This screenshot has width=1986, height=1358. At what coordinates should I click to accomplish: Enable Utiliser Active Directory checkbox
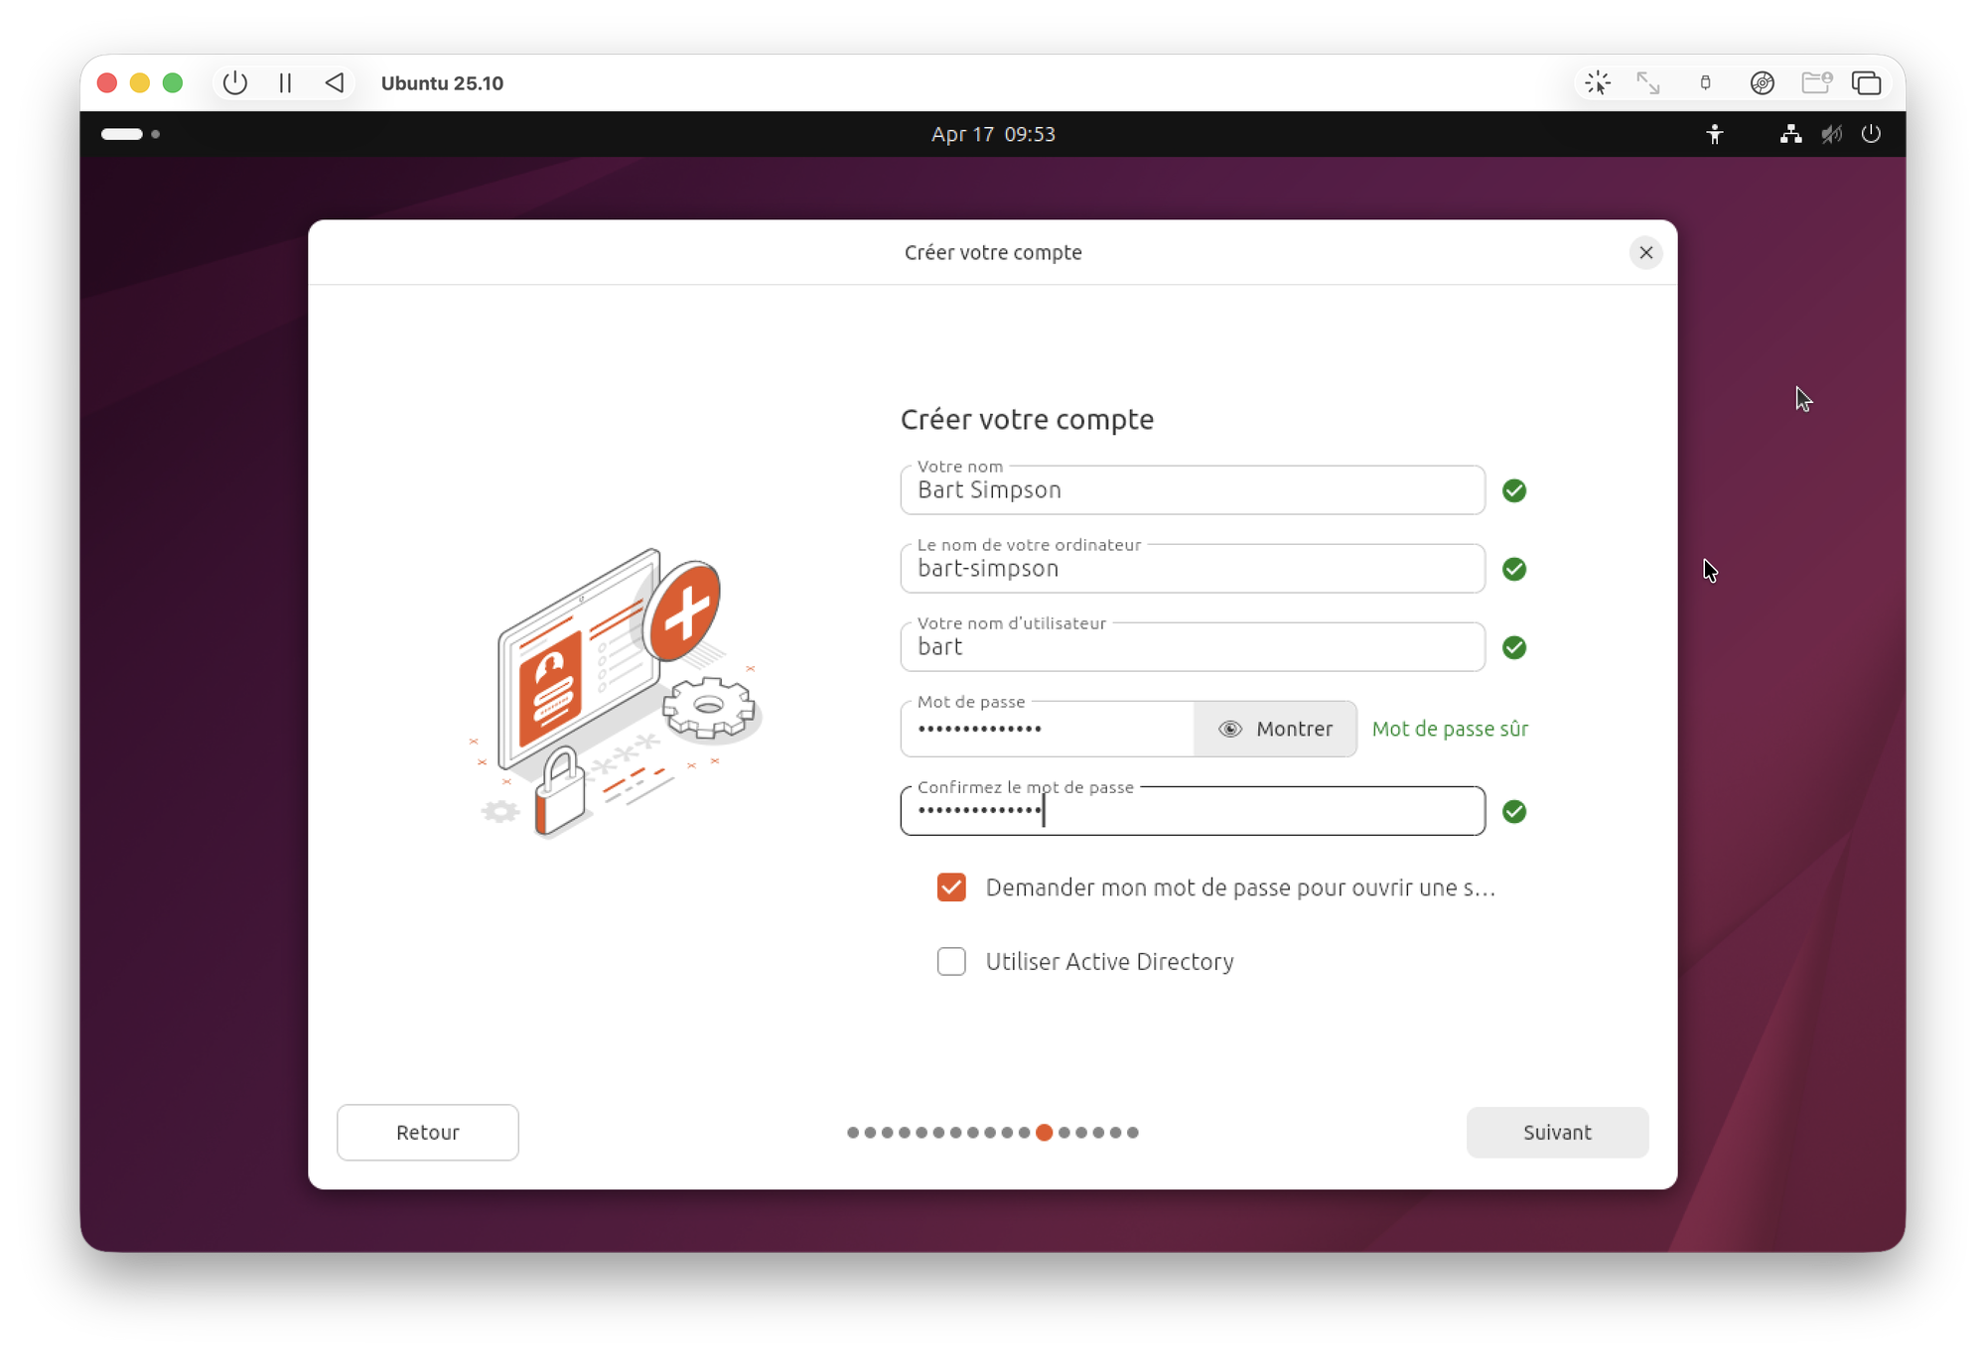(x=951, y=961)
